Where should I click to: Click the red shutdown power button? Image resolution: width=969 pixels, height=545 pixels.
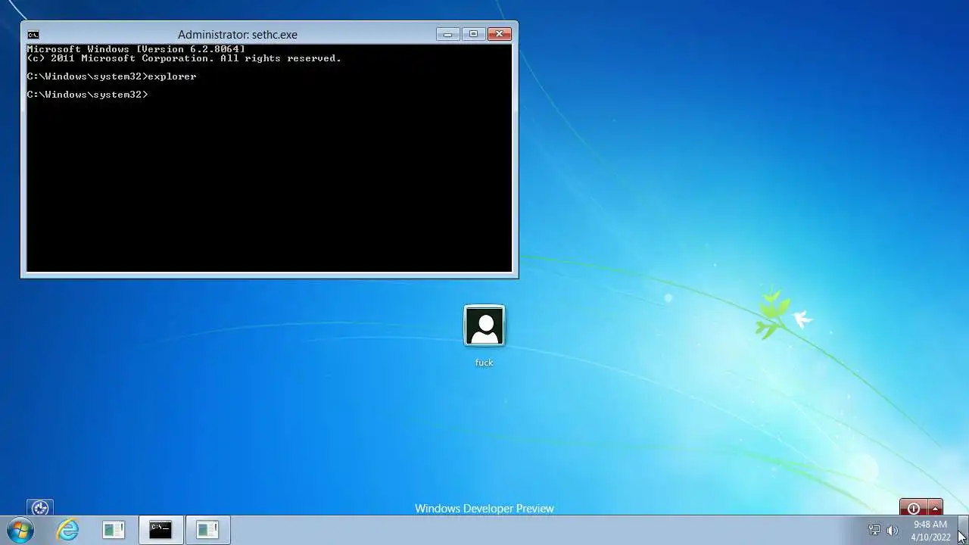pos(913,508)
